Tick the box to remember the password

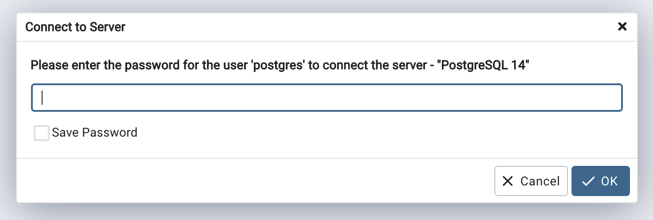tap(42, 133)
